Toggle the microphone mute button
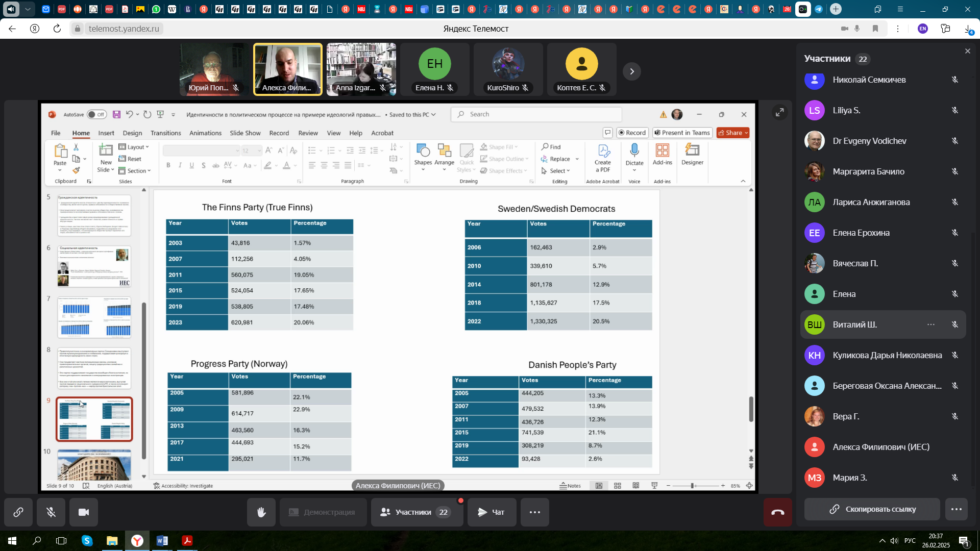The height and width of the screenshot is (551, 980). point(51,512)
